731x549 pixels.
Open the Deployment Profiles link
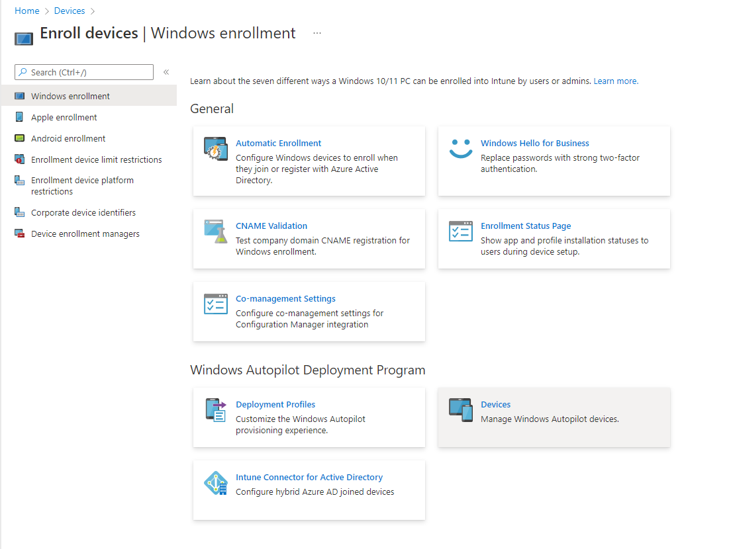[x=275, y=404]
